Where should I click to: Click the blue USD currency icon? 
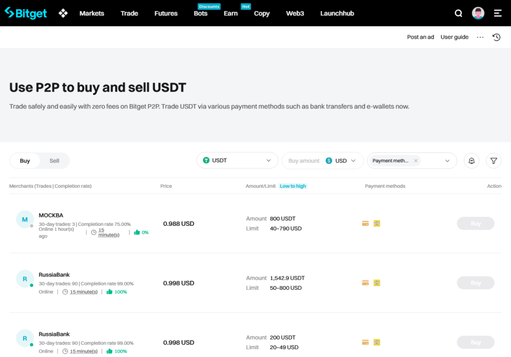tap(329, 161)
